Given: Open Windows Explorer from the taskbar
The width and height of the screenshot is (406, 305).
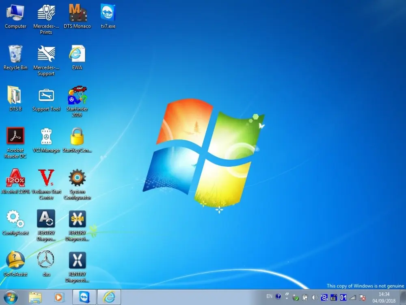Looking at the screenshot, I should 35,297.
